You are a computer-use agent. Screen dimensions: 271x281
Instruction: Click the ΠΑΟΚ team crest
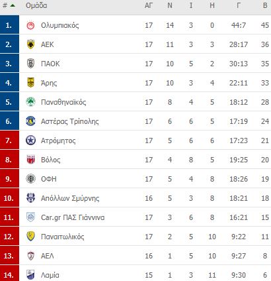[x=30, y=64]
